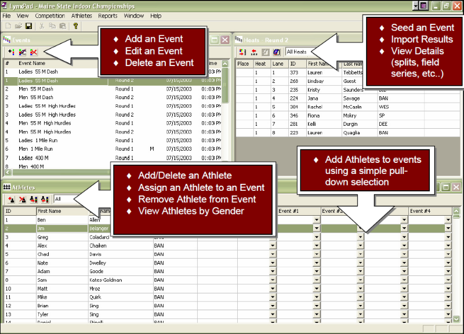This screenshot has width=464, height=334.
Task: Click the Delete Event icon in Events toolbar
Action: click(34, 52)
